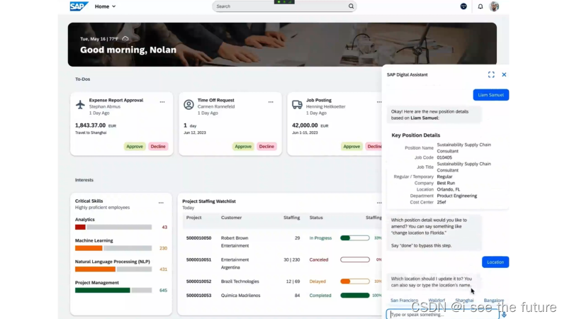The image size is (567, 319).
Task: Click Brazil Technologies customer
Action: click(240, 281)
